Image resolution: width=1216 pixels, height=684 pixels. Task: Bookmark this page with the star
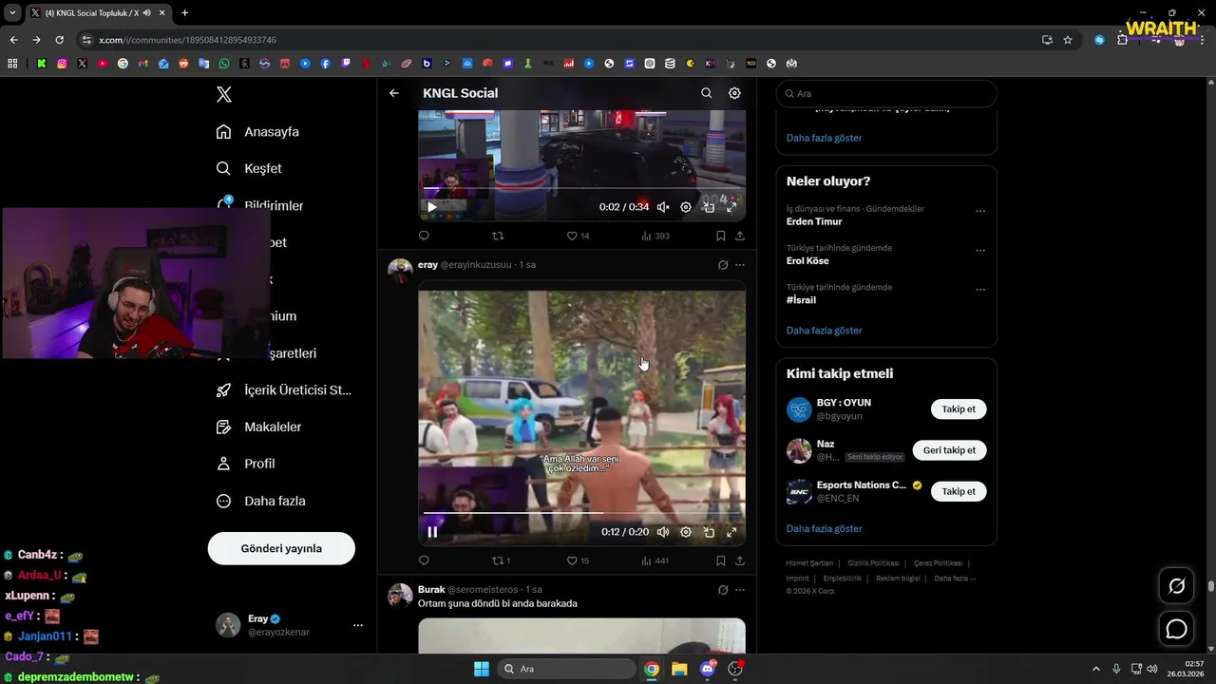[x=1068, y=40]
